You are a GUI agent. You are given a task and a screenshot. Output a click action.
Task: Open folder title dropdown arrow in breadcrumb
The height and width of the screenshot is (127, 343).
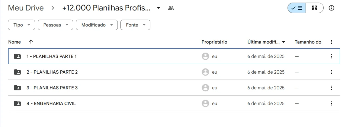point(159,8)
